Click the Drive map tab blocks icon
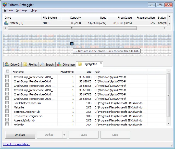This screenshot has height=149, width=175. click(59, 64)
